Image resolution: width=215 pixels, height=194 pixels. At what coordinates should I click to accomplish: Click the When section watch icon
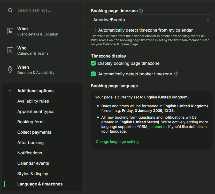pyautogui.click(x=10, y=69)
